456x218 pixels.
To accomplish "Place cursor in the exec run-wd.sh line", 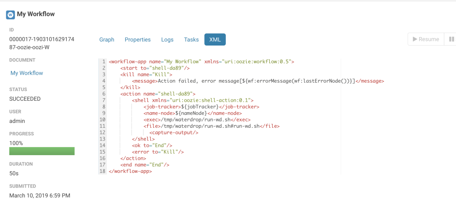I will pyautogui.click(x=197, y=120).
